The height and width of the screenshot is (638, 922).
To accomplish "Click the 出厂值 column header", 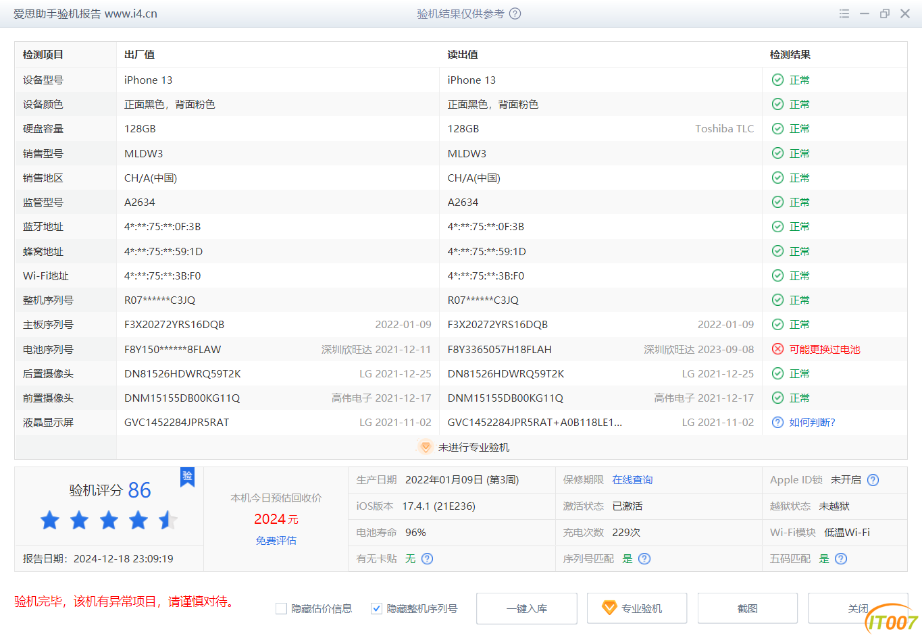I will coord(140,55).
